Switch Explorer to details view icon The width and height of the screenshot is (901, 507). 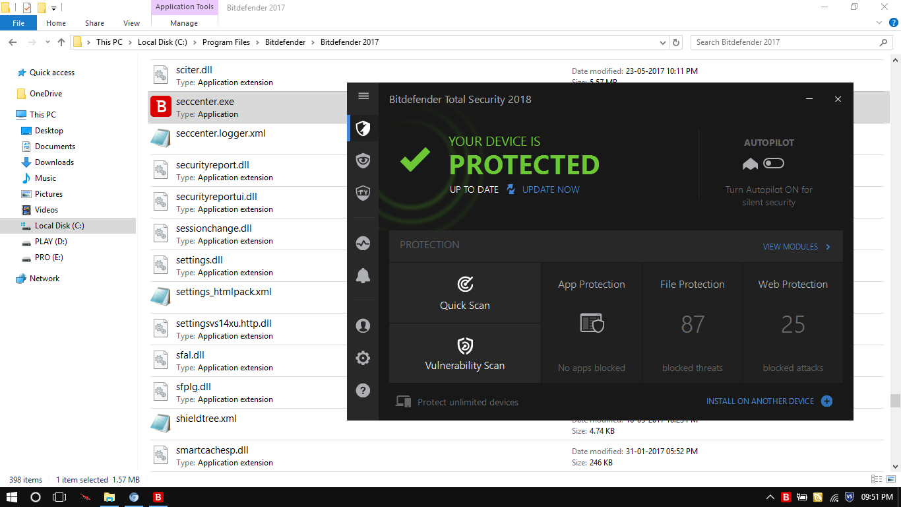click(x=877, y=480)
